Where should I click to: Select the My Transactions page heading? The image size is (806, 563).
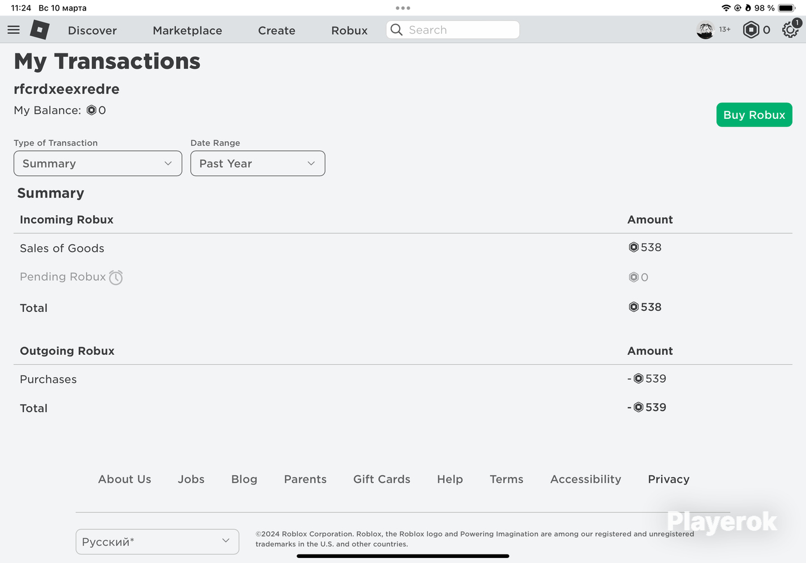(107, 61)
